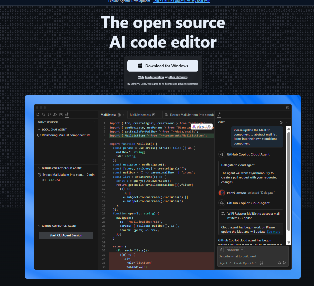Click the paperclip attach context icon
The height and width of the screenshot is (286, 314).
[221, 250]
